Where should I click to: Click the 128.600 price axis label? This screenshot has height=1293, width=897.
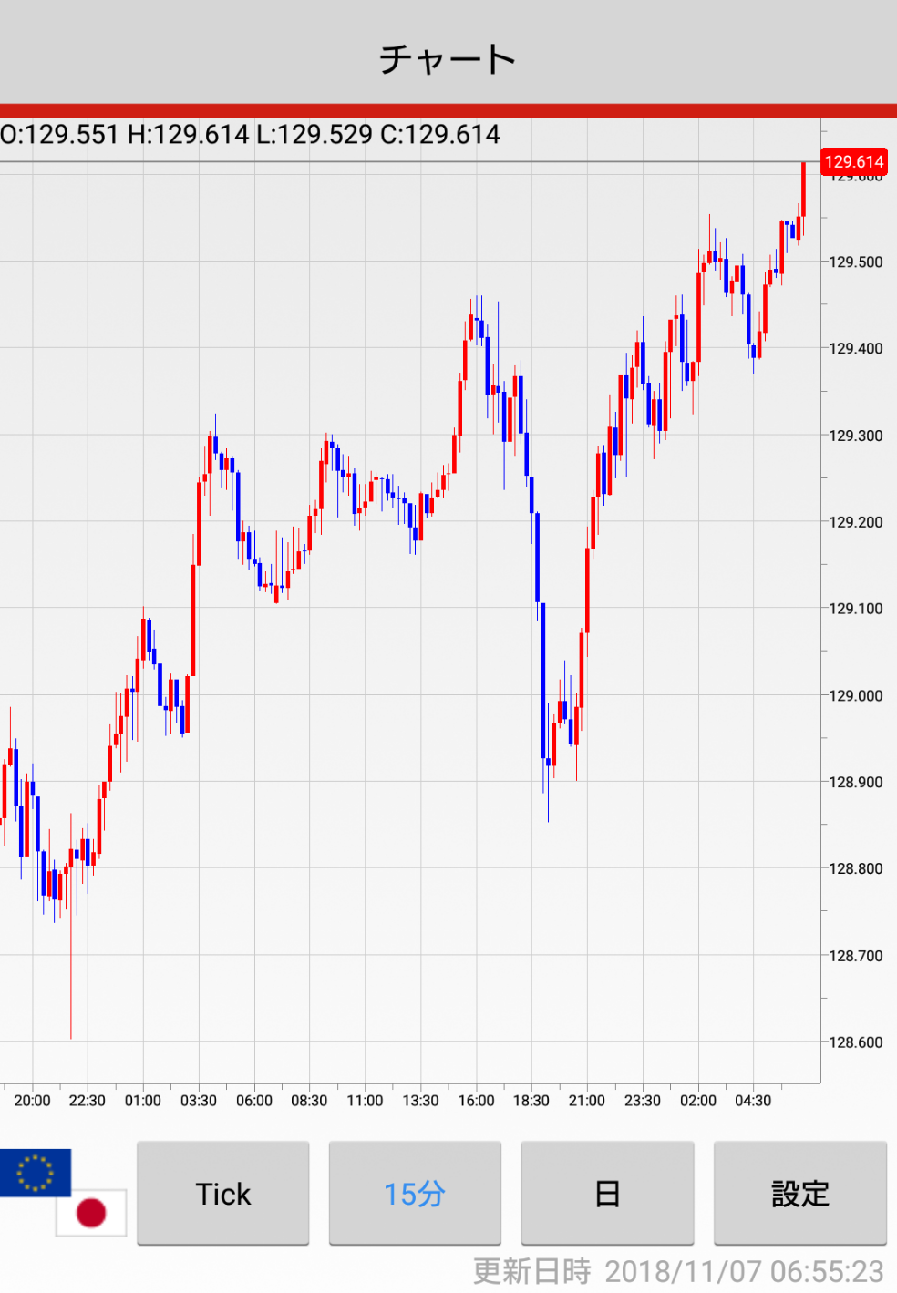[855, 1042]
